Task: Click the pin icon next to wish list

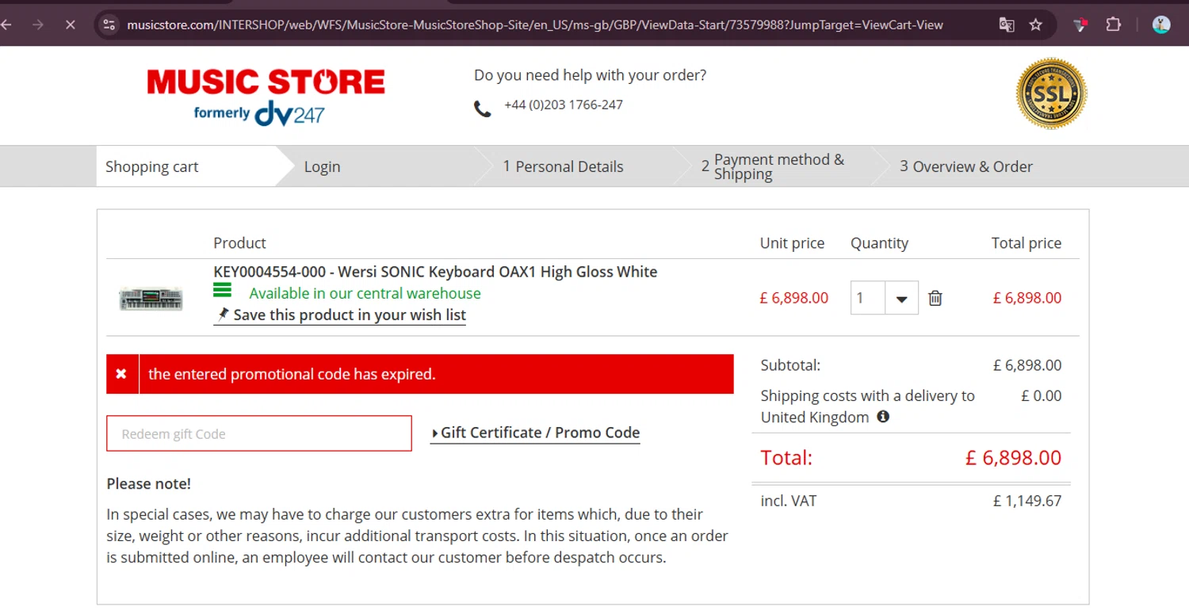Action: (x=223, y=314)
